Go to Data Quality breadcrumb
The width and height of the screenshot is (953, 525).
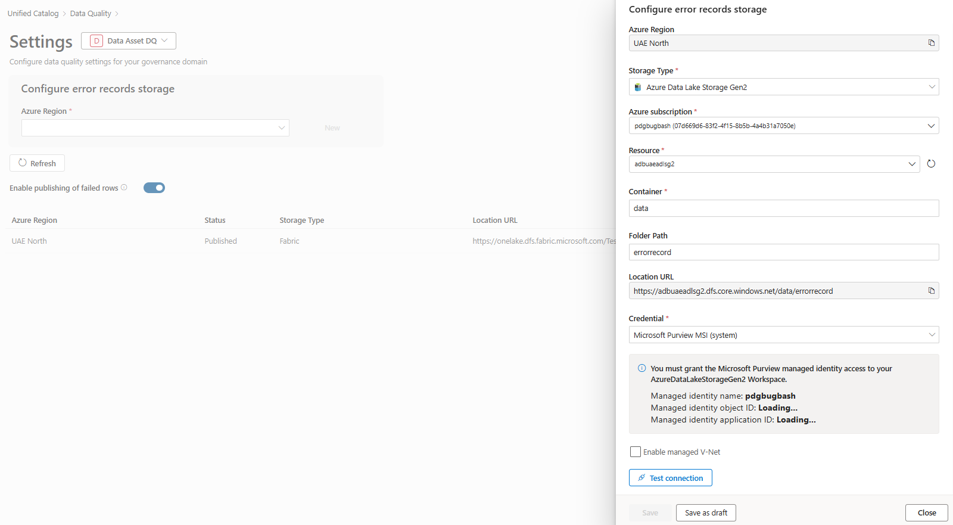[91, 13]
